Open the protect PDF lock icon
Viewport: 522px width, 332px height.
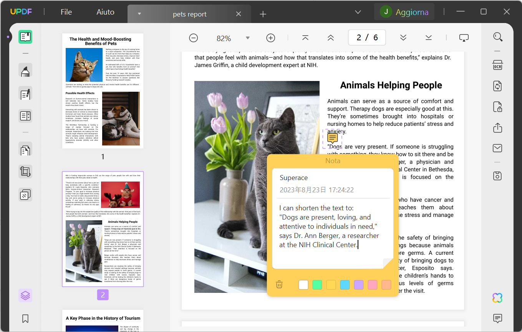click(497, 107)
